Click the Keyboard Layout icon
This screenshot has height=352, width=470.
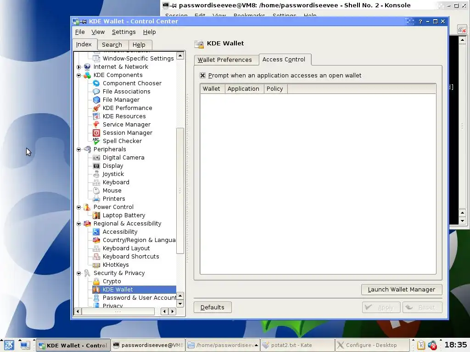click(96, 248)
